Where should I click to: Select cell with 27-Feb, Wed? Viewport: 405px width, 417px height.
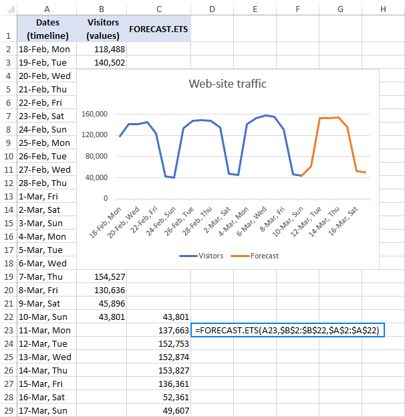point(47,169)
